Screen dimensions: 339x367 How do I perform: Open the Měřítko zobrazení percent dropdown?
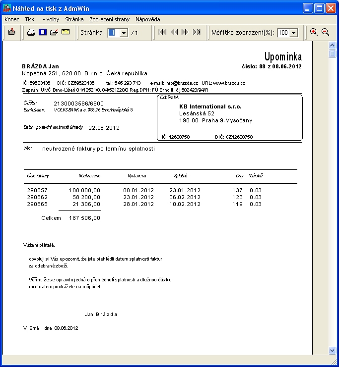pos(293,33)
